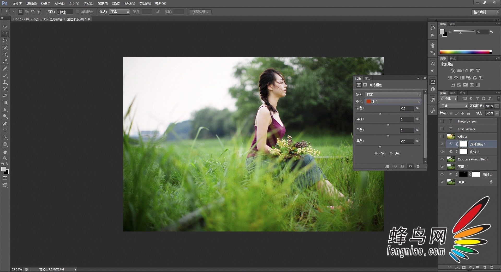Switch to the 信息 tab
501x272 pixels.
pos(368,78)
